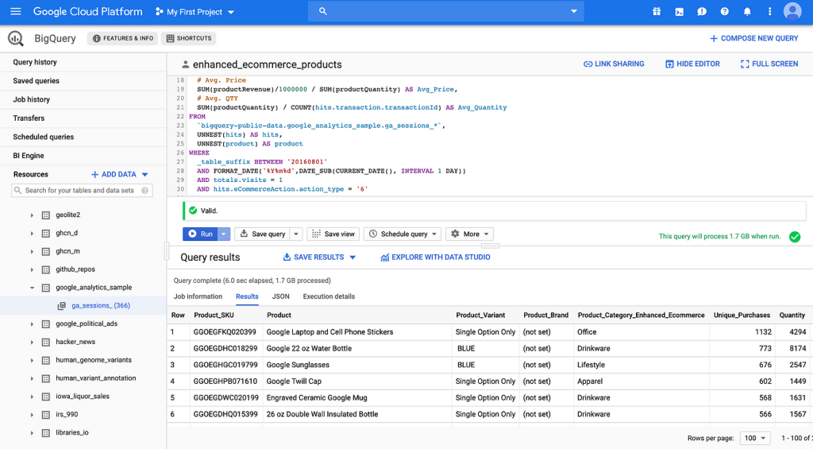Switch to Job information tab
Screen dimensions: 813x449
point(198,296)
